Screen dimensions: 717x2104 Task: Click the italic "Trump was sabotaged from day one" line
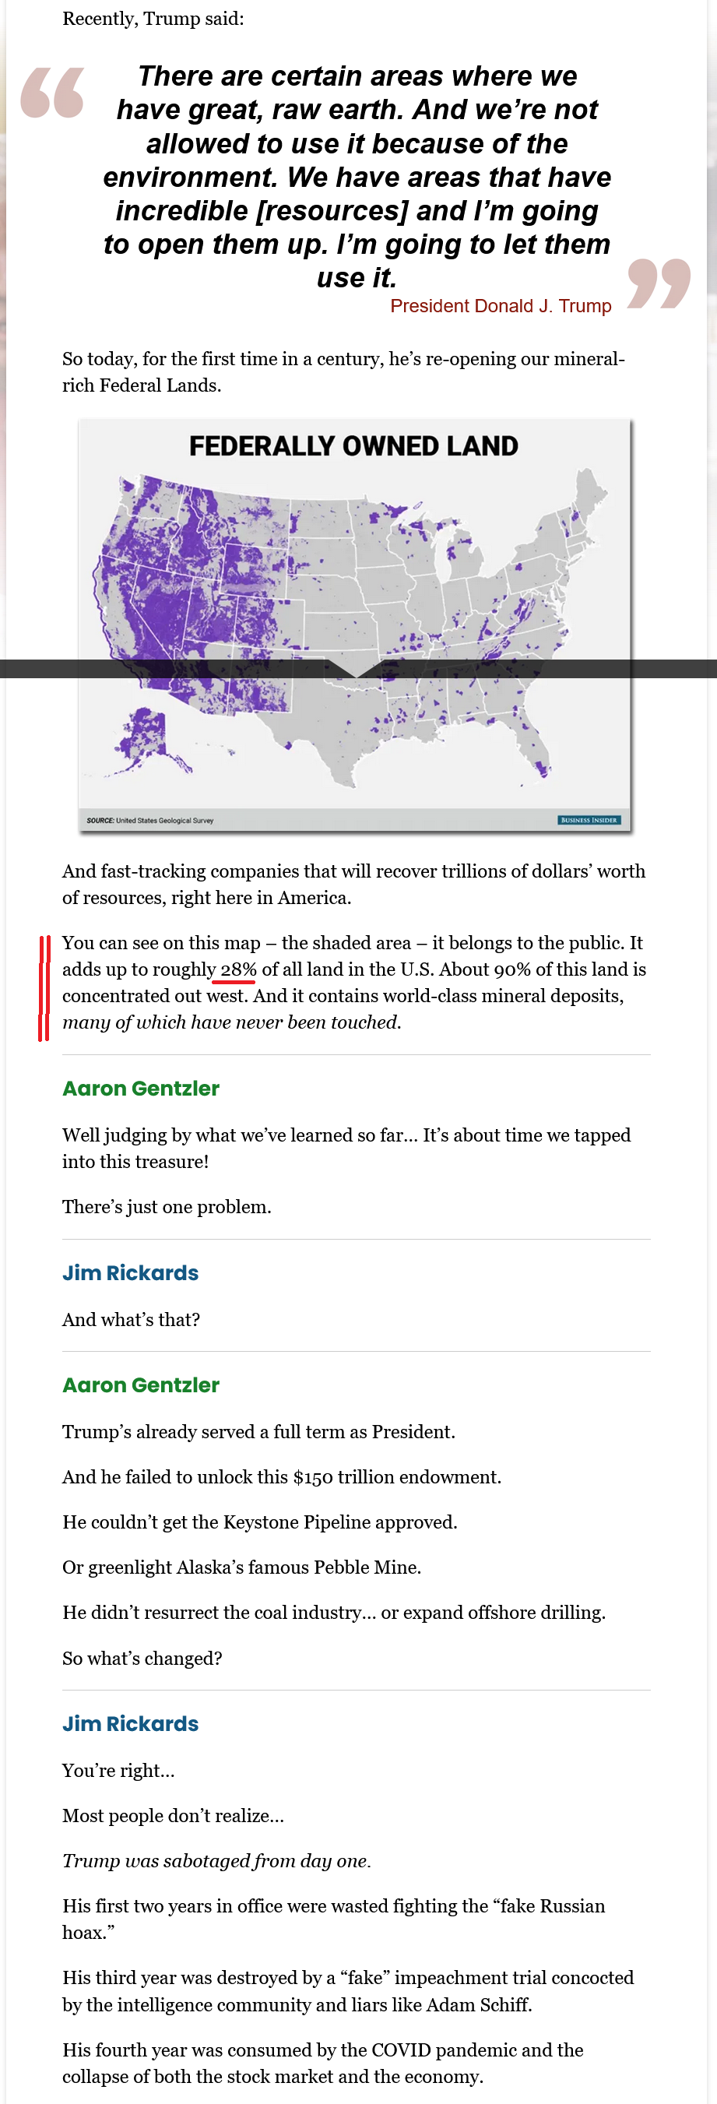tap(216, 1860)
